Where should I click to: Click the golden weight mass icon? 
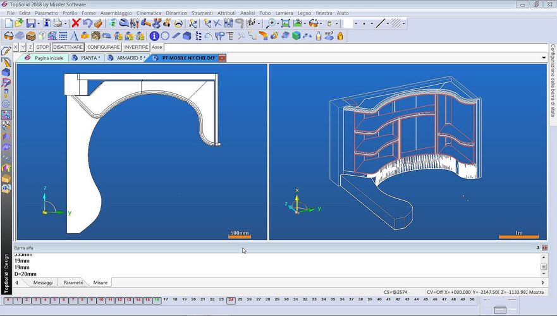[x=340, y=36]
